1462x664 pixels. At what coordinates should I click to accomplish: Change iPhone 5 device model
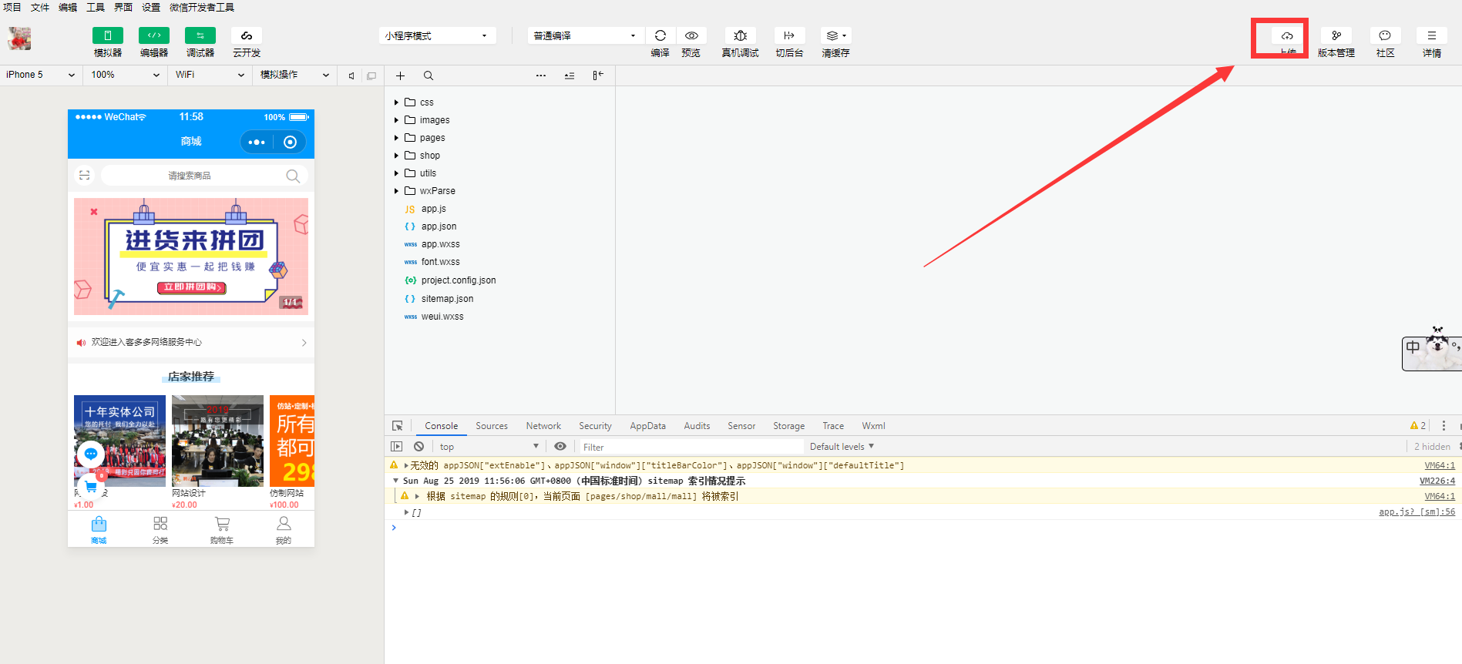(x=41, y=75)
